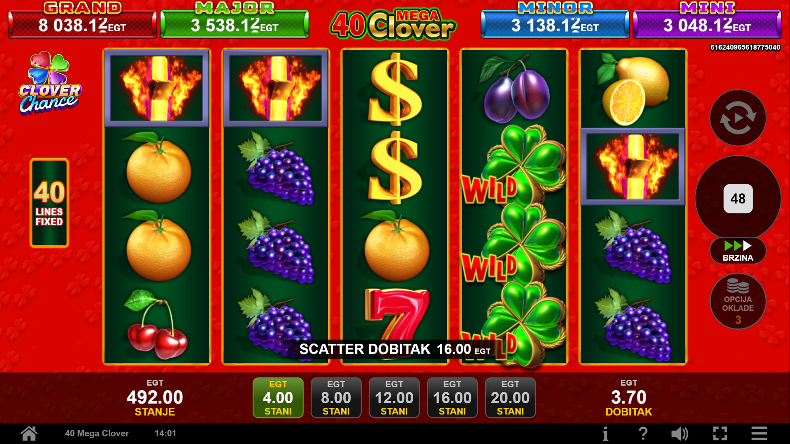Viewport: 790px width, 444px height.
Task: Click the 40 LINES FIXED indicator
Action: pyautogui.click(x=49, y=203)
